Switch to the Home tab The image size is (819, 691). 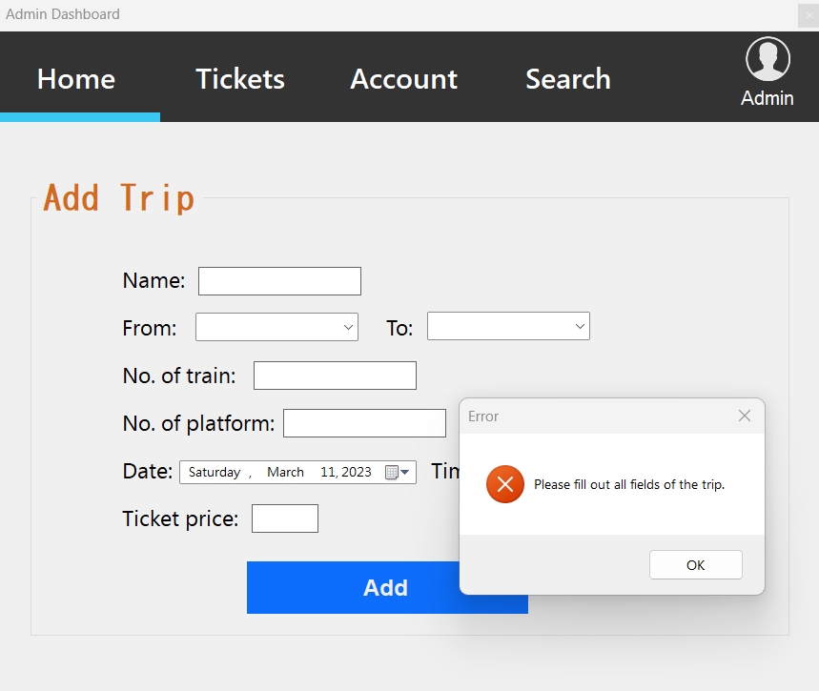[76, 79]
